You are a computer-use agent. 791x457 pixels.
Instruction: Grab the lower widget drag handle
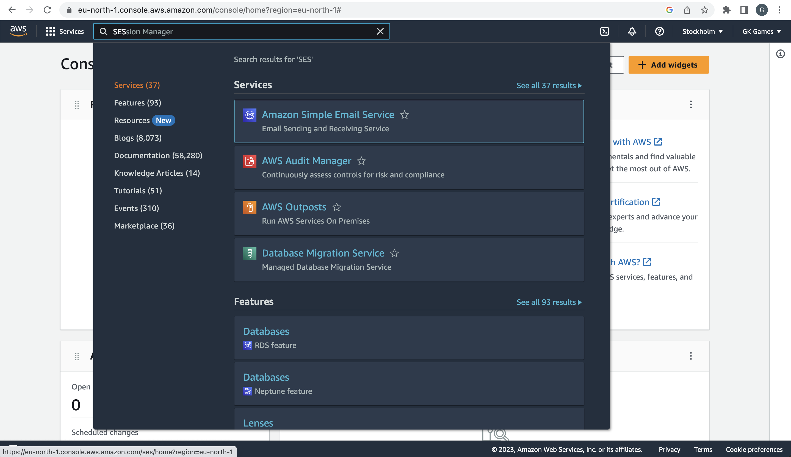77,356
